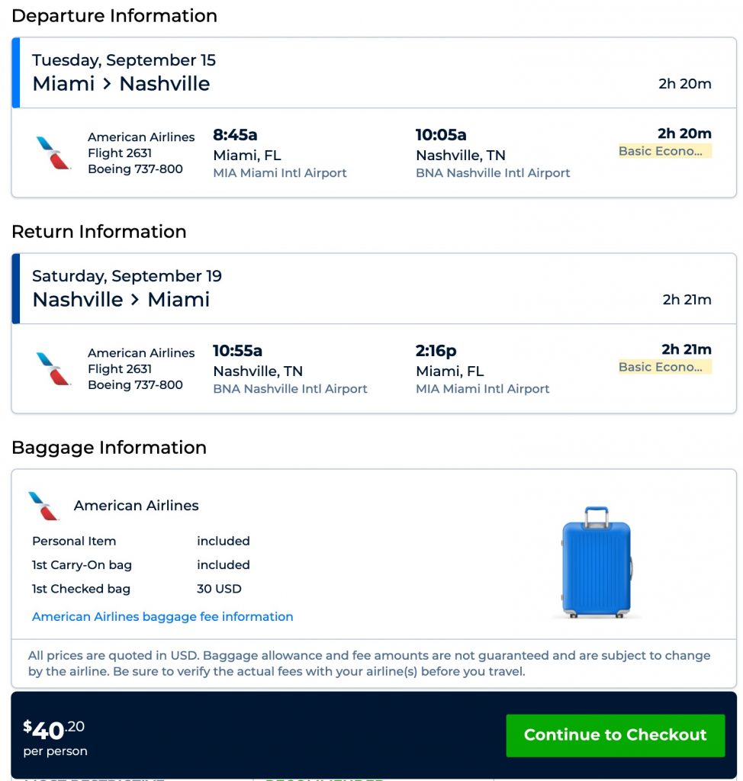Click the 2:16p arrival time
The width and height of the screenshot is (743, 781).
click(436, 351)
